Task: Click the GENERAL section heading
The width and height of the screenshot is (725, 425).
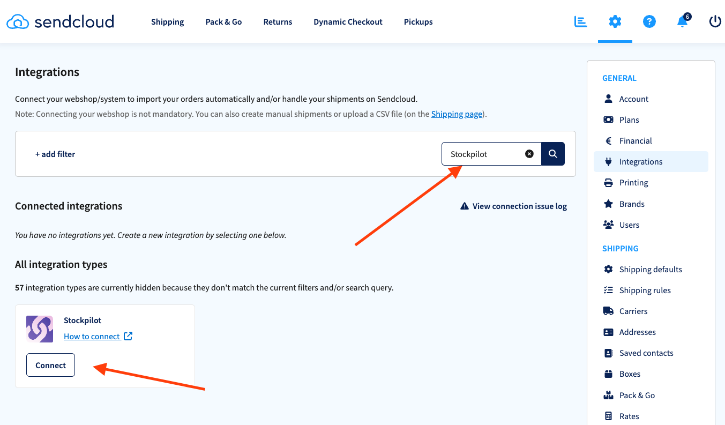Action: coord(619,78)
